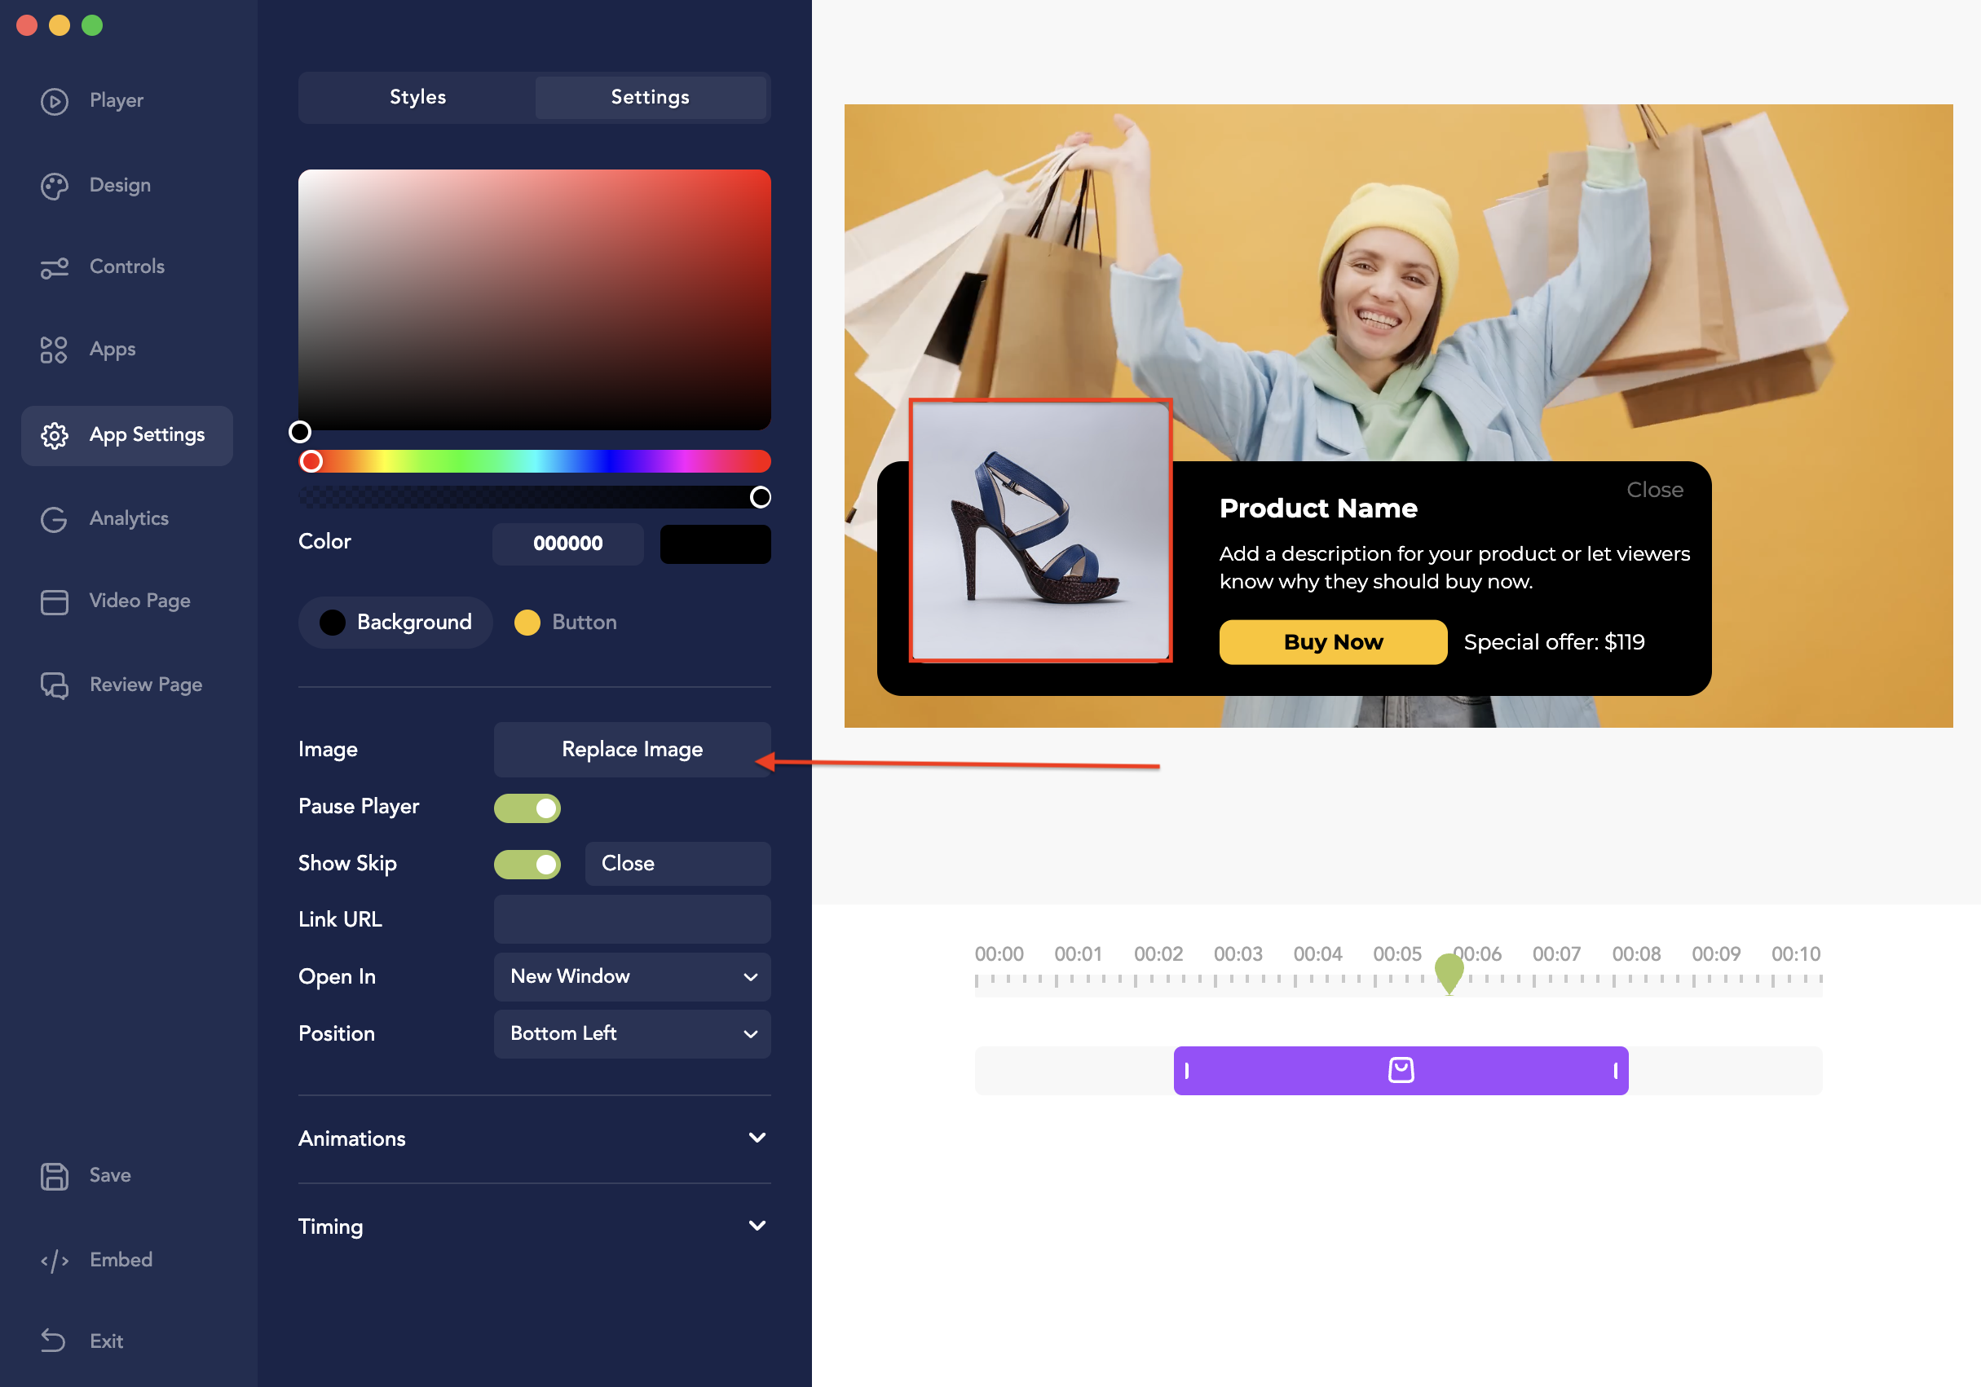Click the Link URL input field
The height and width of the screenshot is (1387, 1981).
pos(632,918)
